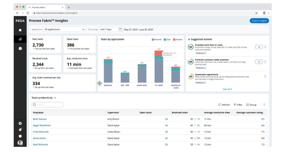Open the settings gear in sidebar
This screenshot has height=152, width=286.
pos(20,123)
